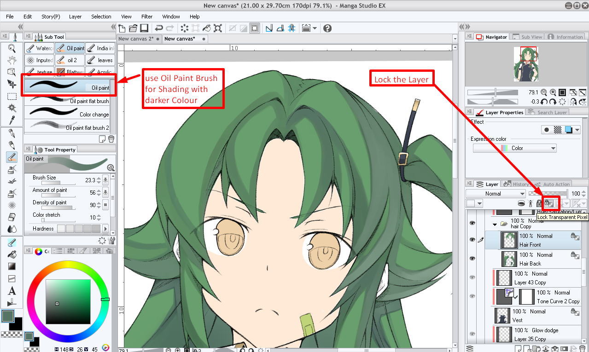Select the Magnifier zoom tool

(x=12, y=48)
